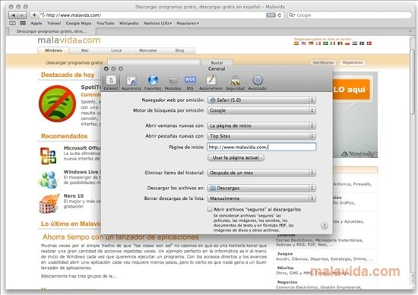This screenshot has height=295, width=418.
Task: Expand Navegador web por omisión dropdown
Action: [261, 100]
